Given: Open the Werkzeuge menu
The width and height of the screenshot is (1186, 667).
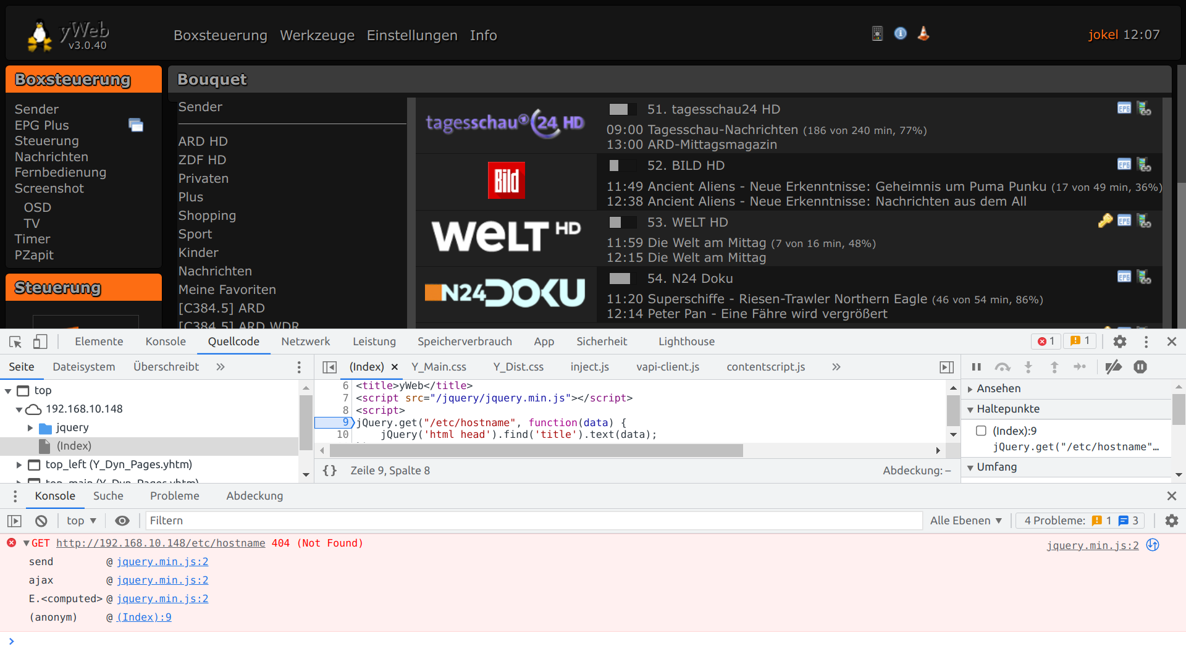Looking at the screenshot, I should [317, 35].
